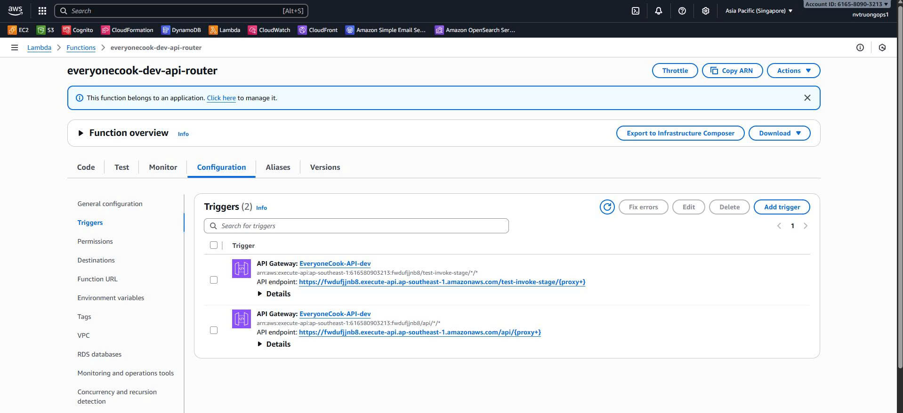
Task: Open the Lambda shortcut in the favorites bar
Action: point(225,30)
